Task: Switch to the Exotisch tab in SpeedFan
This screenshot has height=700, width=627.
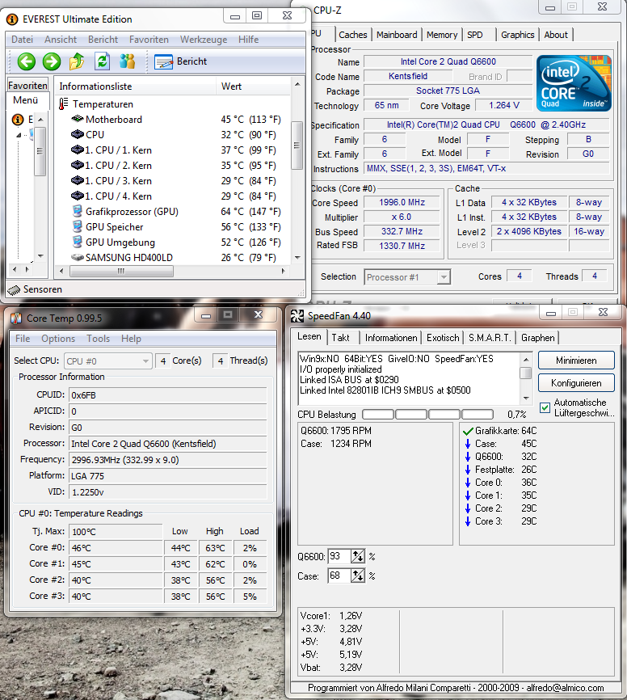Action: (443, 338)
